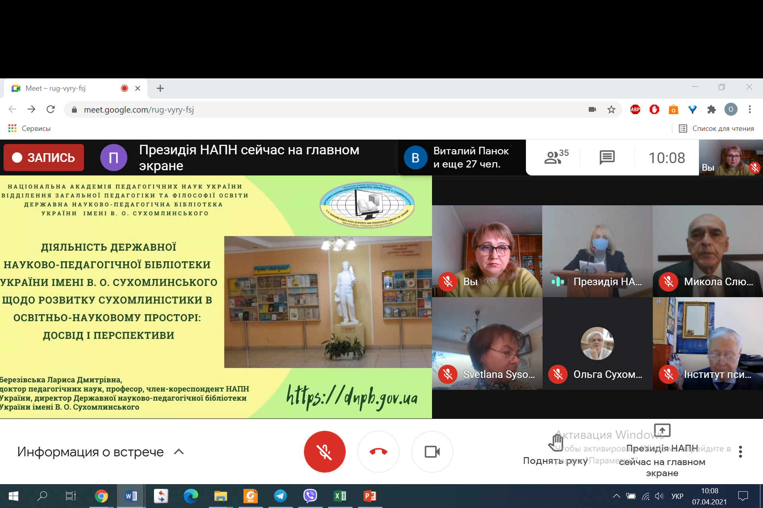Open the extensions puzzle menu

click(x=712, y=109)
